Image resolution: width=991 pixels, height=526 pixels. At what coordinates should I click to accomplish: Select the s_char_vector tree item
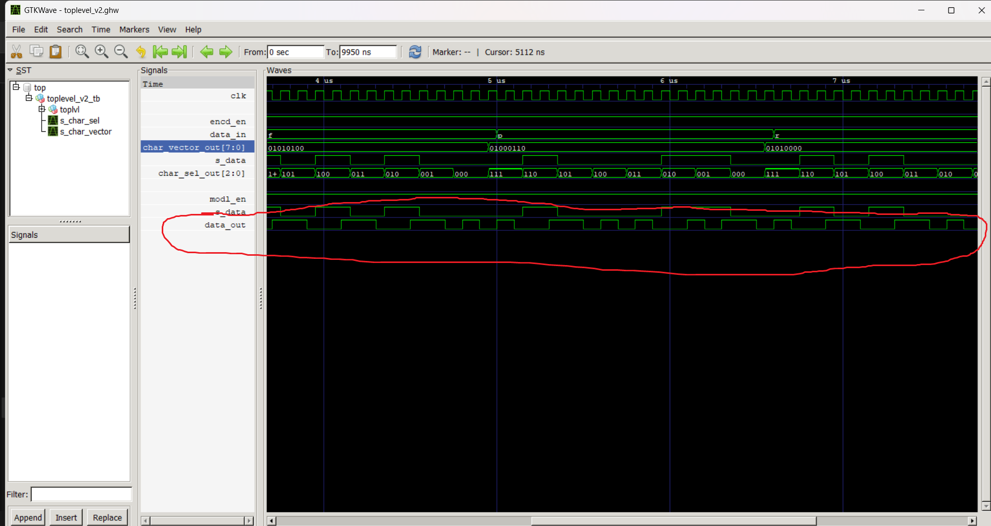pyautogui.click(x=85, y=132)
